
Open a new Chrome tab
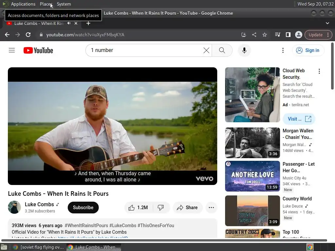click(x=88, y=23)
